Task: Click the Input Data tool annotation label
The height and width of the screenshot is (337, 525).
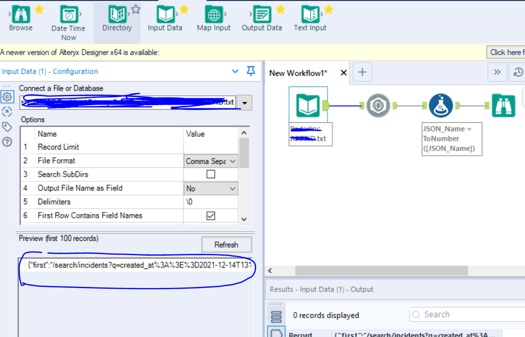Action: (x=311, y=134)
